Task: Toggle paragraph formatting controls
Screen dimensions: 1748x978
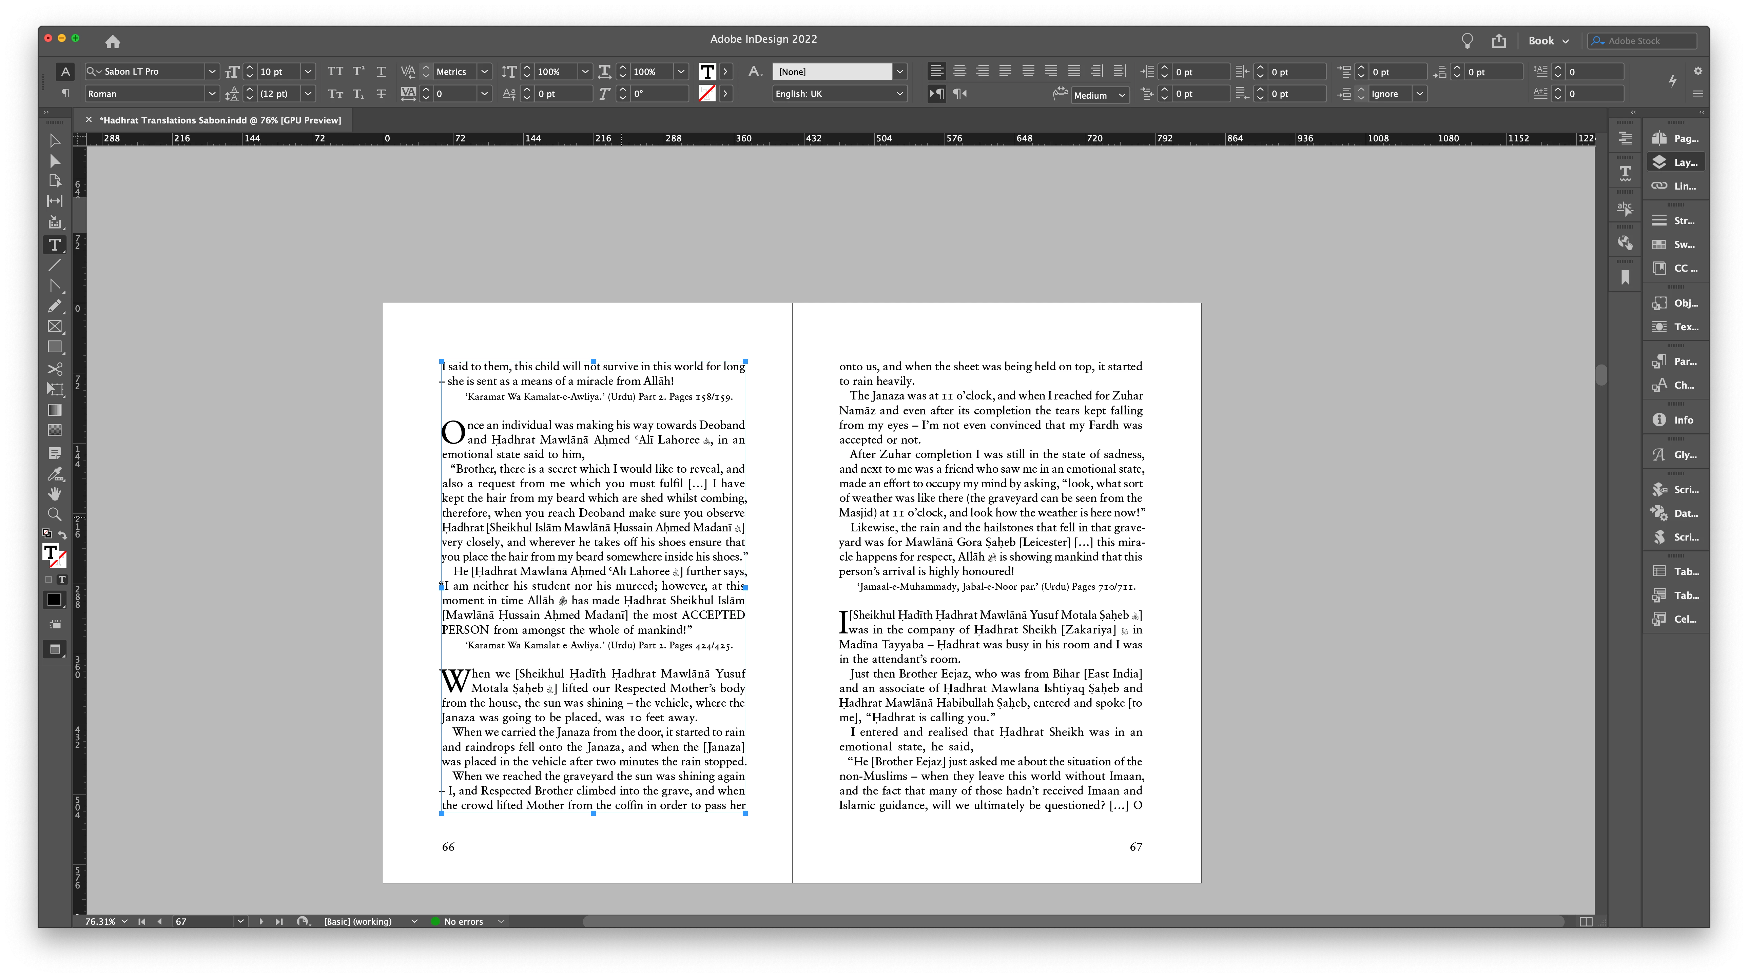Action: 65,94
